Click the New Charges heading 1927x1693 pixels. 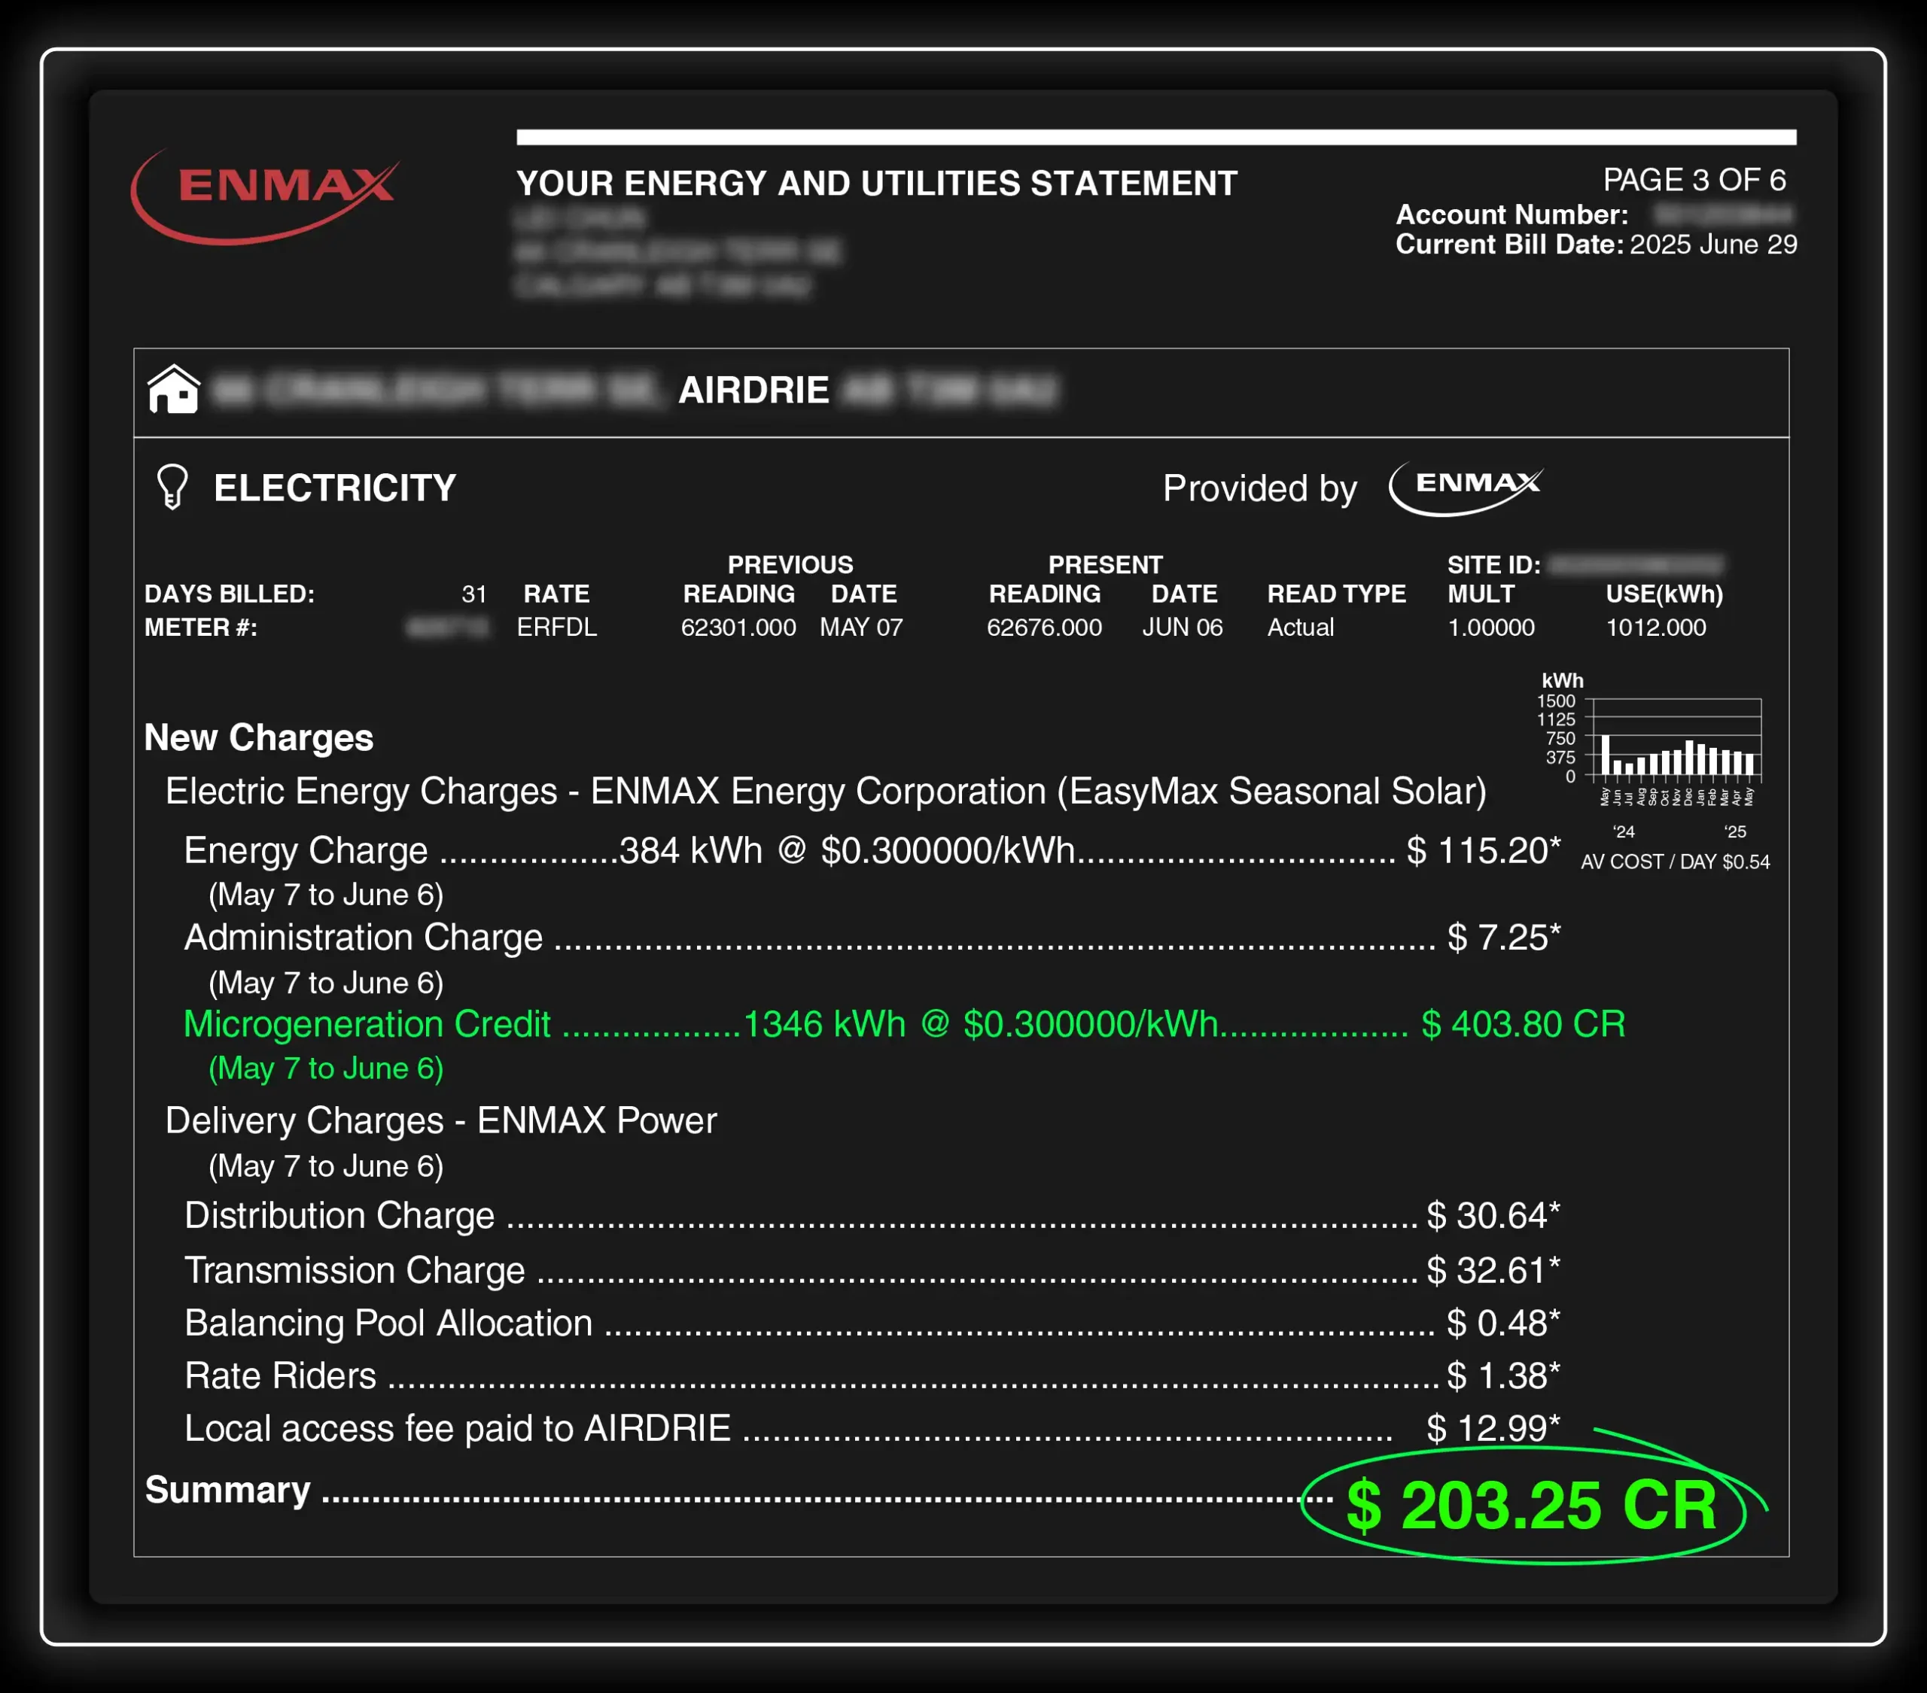click(258, 737)
